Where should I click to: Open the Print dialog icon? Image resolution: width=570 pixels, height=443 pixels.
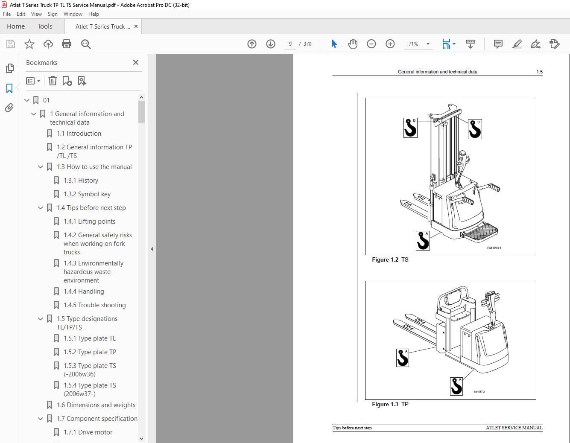67,44
